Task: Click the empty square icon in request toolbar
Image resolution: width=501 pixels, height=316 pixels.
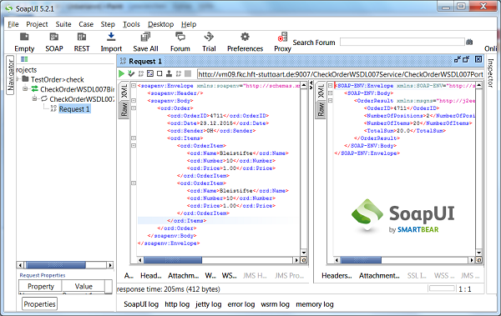Action: click(x=159, y=73)
